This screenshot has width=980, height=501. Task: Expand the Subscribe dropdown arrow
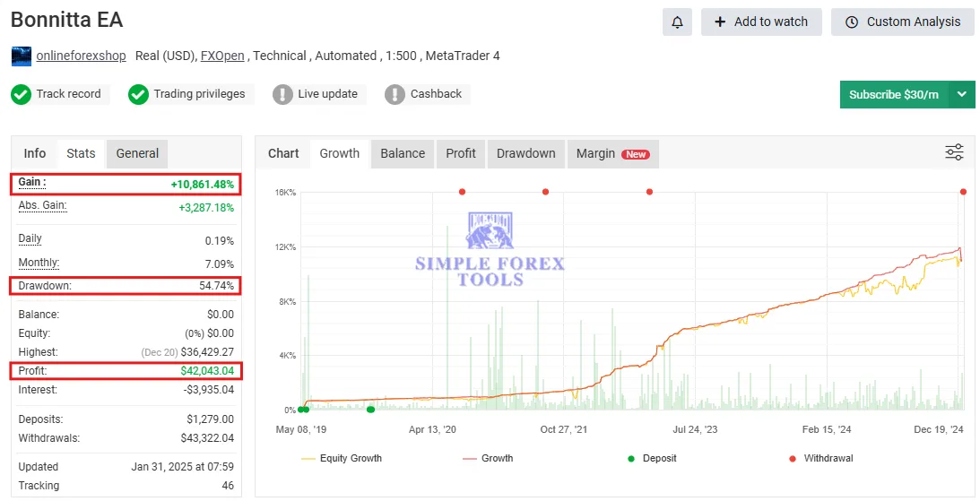point(962,94)
